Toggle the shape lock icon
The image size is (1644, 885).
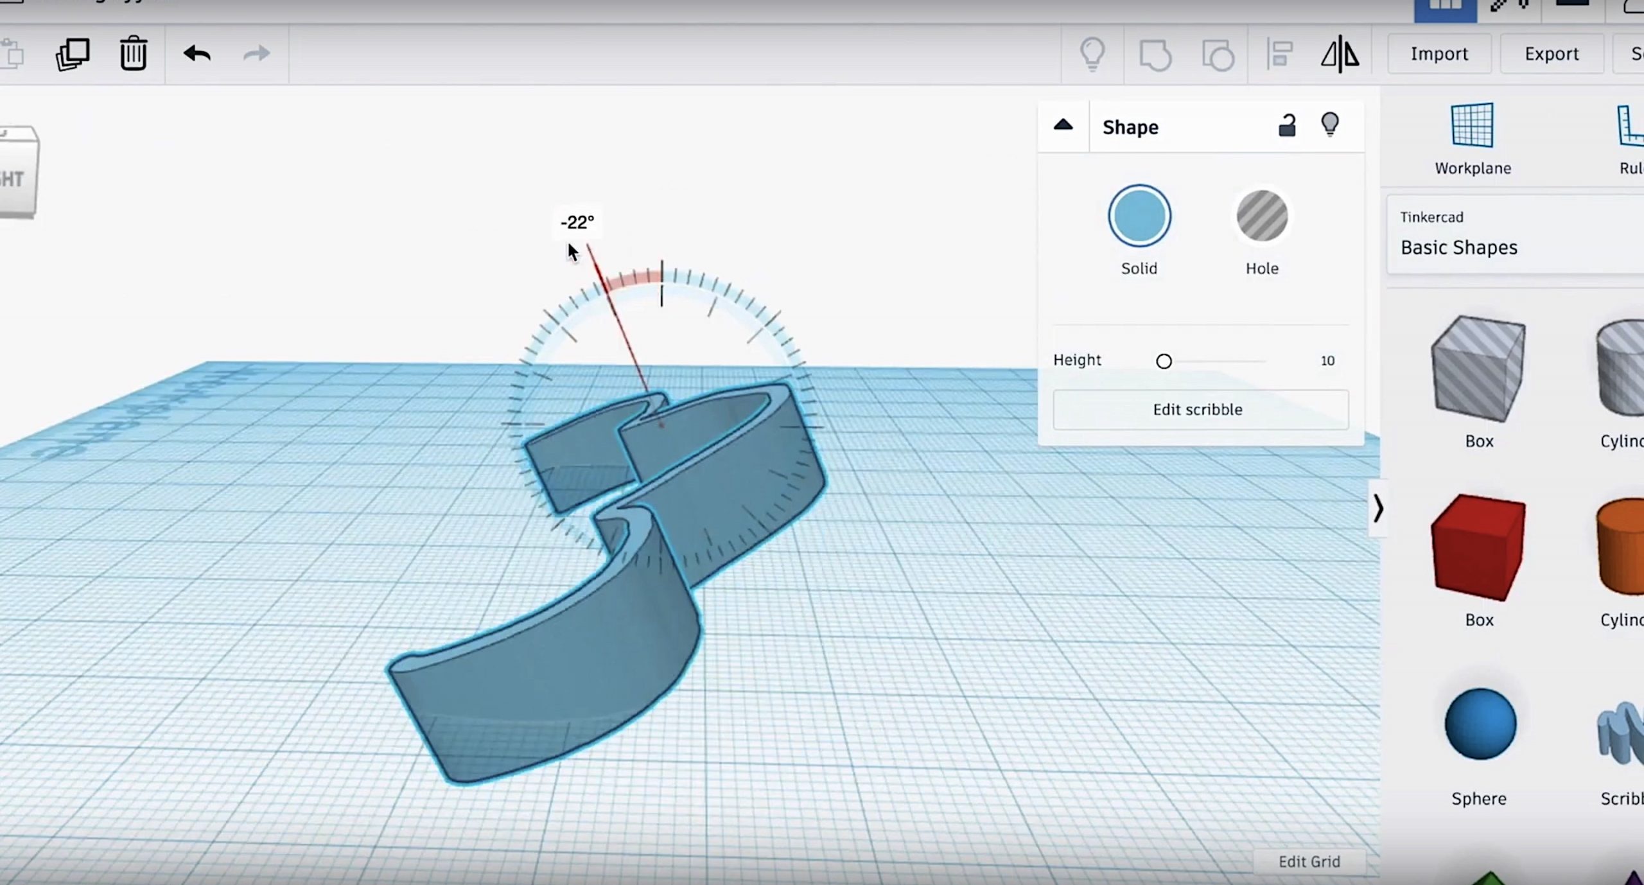(1287, 125)
